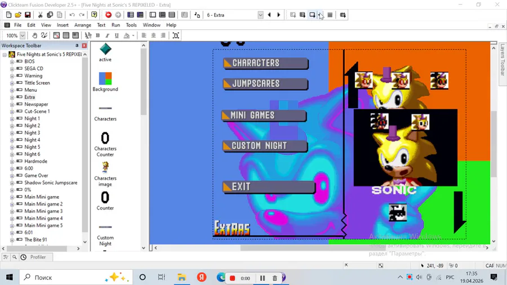Center the text alignment

click(x=153, y=35)
